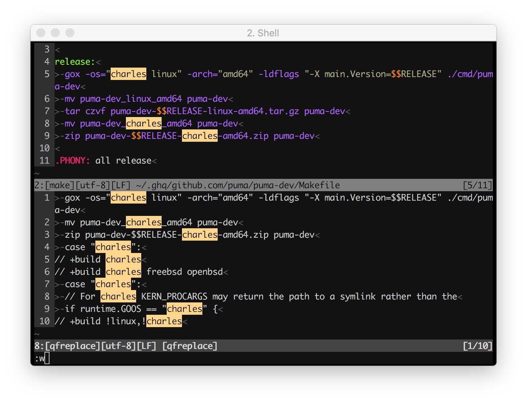Click 'freebsd openbsd' text in qfreplace buffer
The height and width of the screenshot is (402, 527).
click(185, 272)
